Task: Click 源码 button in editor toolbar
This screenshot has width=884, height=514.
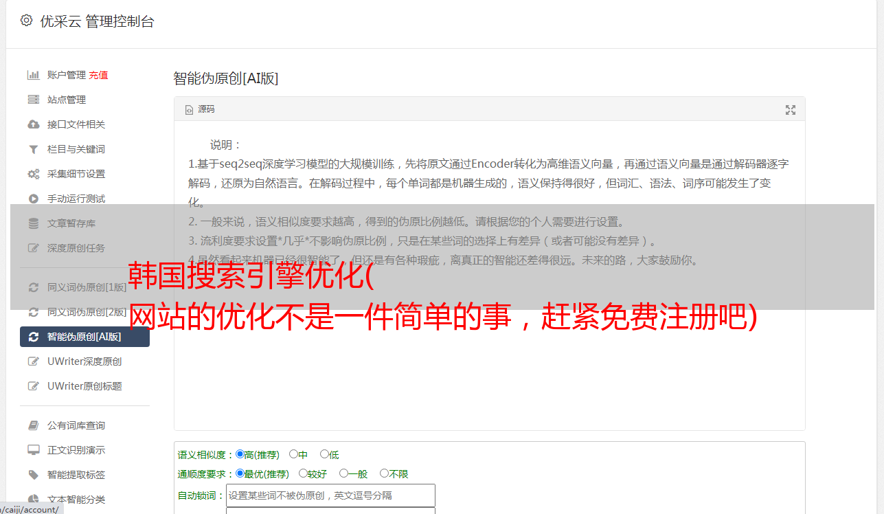Action: [200, 109]
